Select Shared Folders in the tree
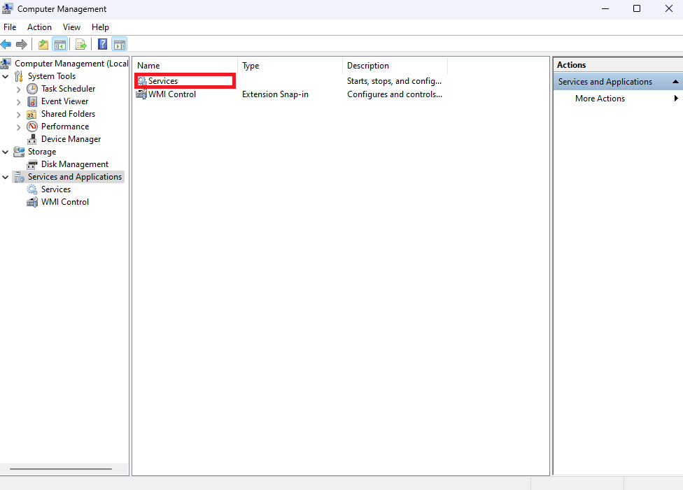683x490 pixels. (x=68, y=114)
